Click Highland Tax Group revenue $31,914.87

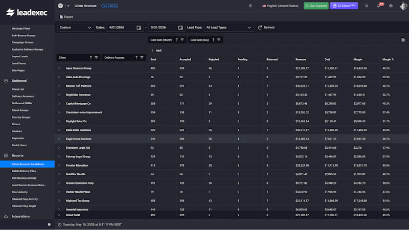pos(302,201)
